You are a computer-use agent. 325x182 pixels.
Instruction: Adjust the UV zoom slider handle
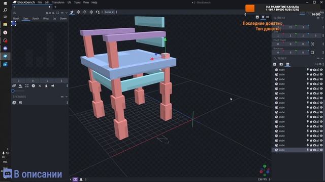coord(13,91)
